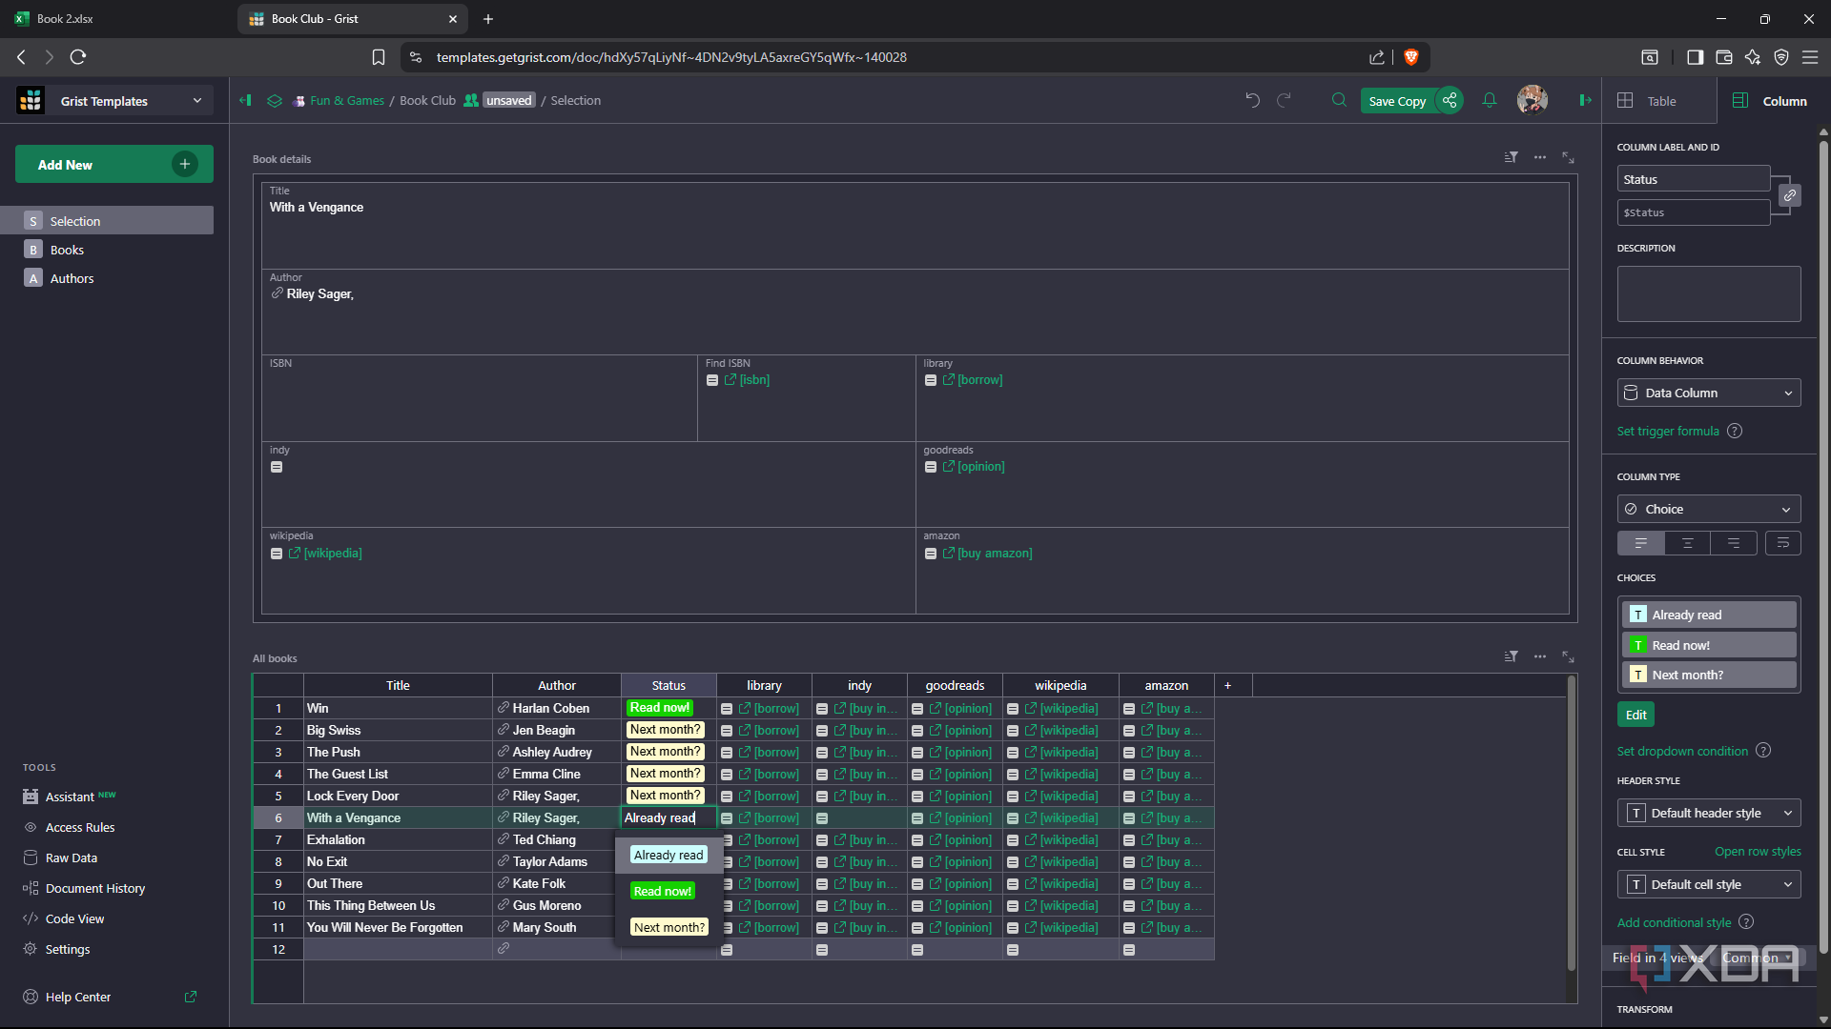Click the undo arrow icon
Screen dimensions: 1831x1029
tap(1252, 100)
